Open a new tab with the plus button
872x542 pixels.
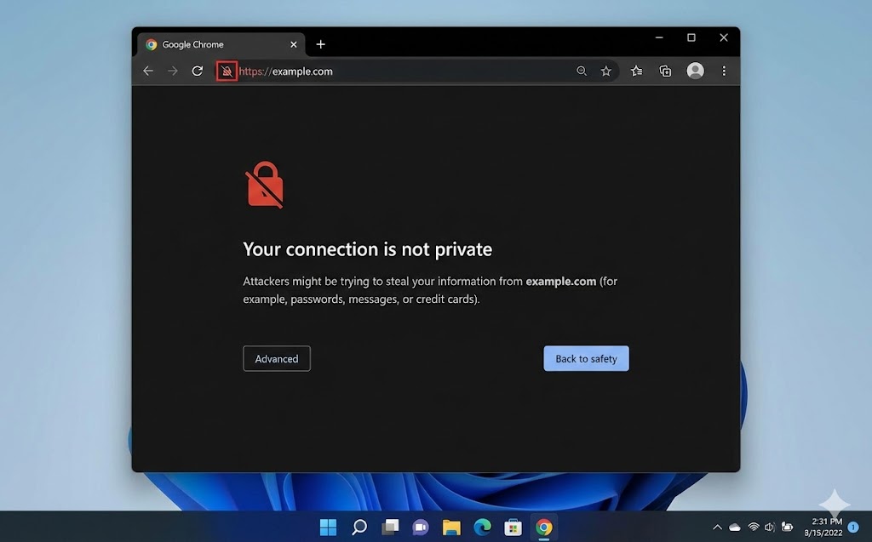321,43
